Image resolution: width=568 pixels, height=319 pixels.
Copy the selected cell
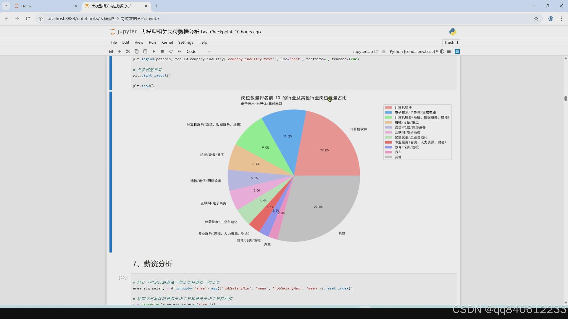click(137, 51)
